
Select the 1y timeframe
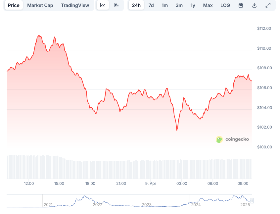click(x=193, y=5)
